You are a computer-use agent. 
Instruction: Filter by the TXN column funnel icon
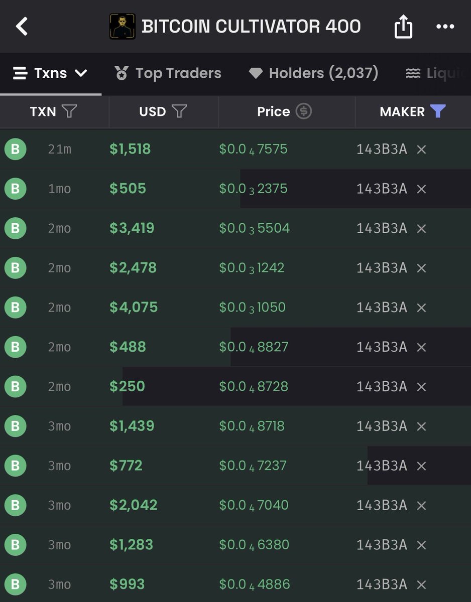click(x=69, y=111)
